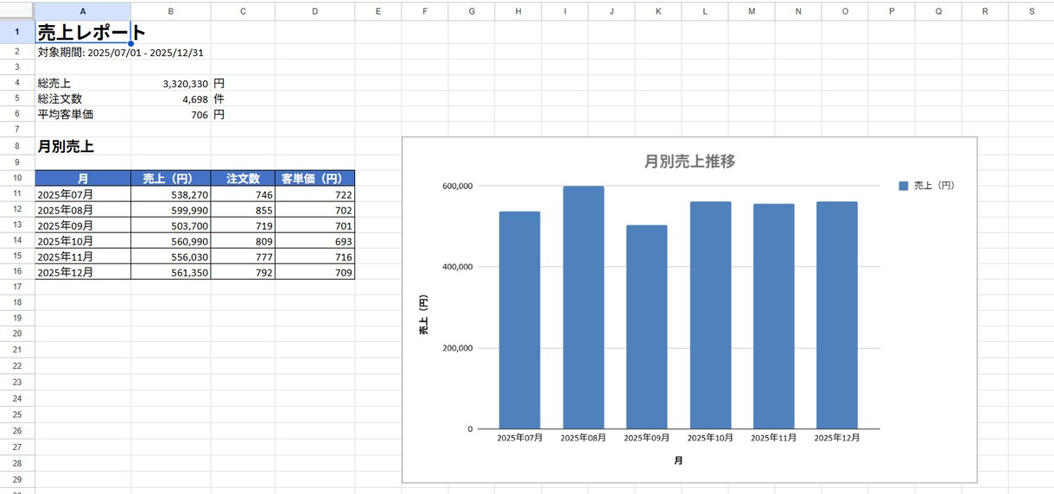Click the 2025年11月 bar in chart
The height and width of the screenshot is (494, 1054).
(773, 316)
